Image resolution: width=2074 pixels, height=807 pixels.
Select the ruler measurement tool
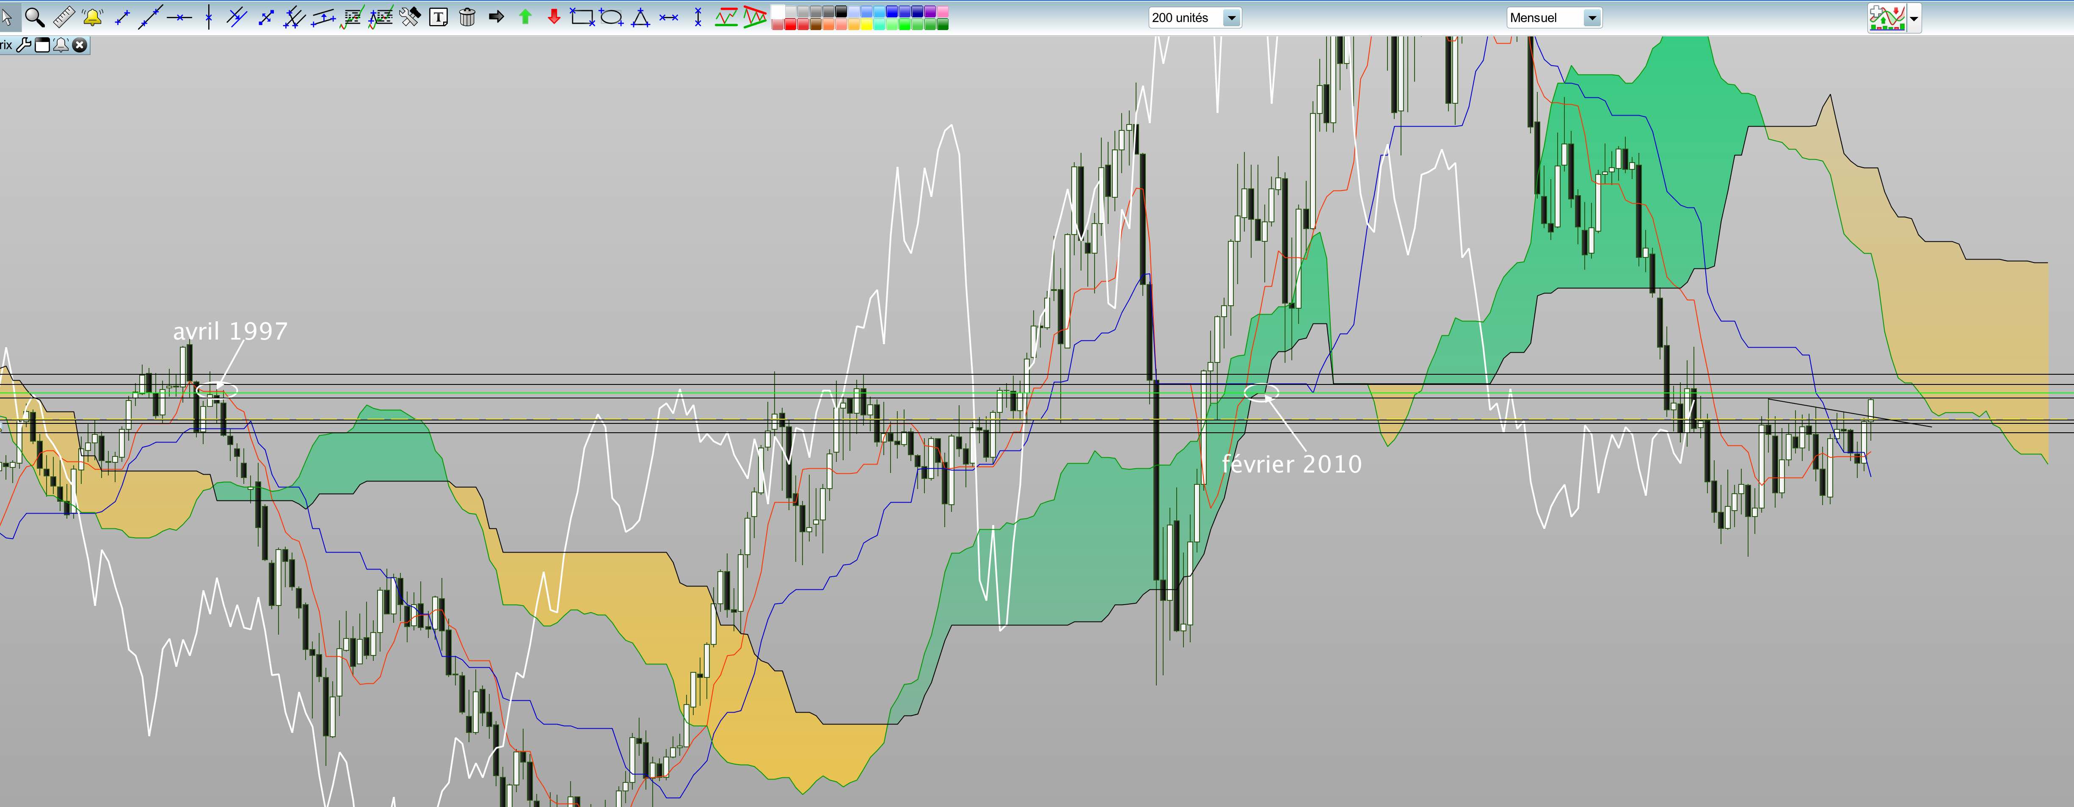tap(63, 16)
